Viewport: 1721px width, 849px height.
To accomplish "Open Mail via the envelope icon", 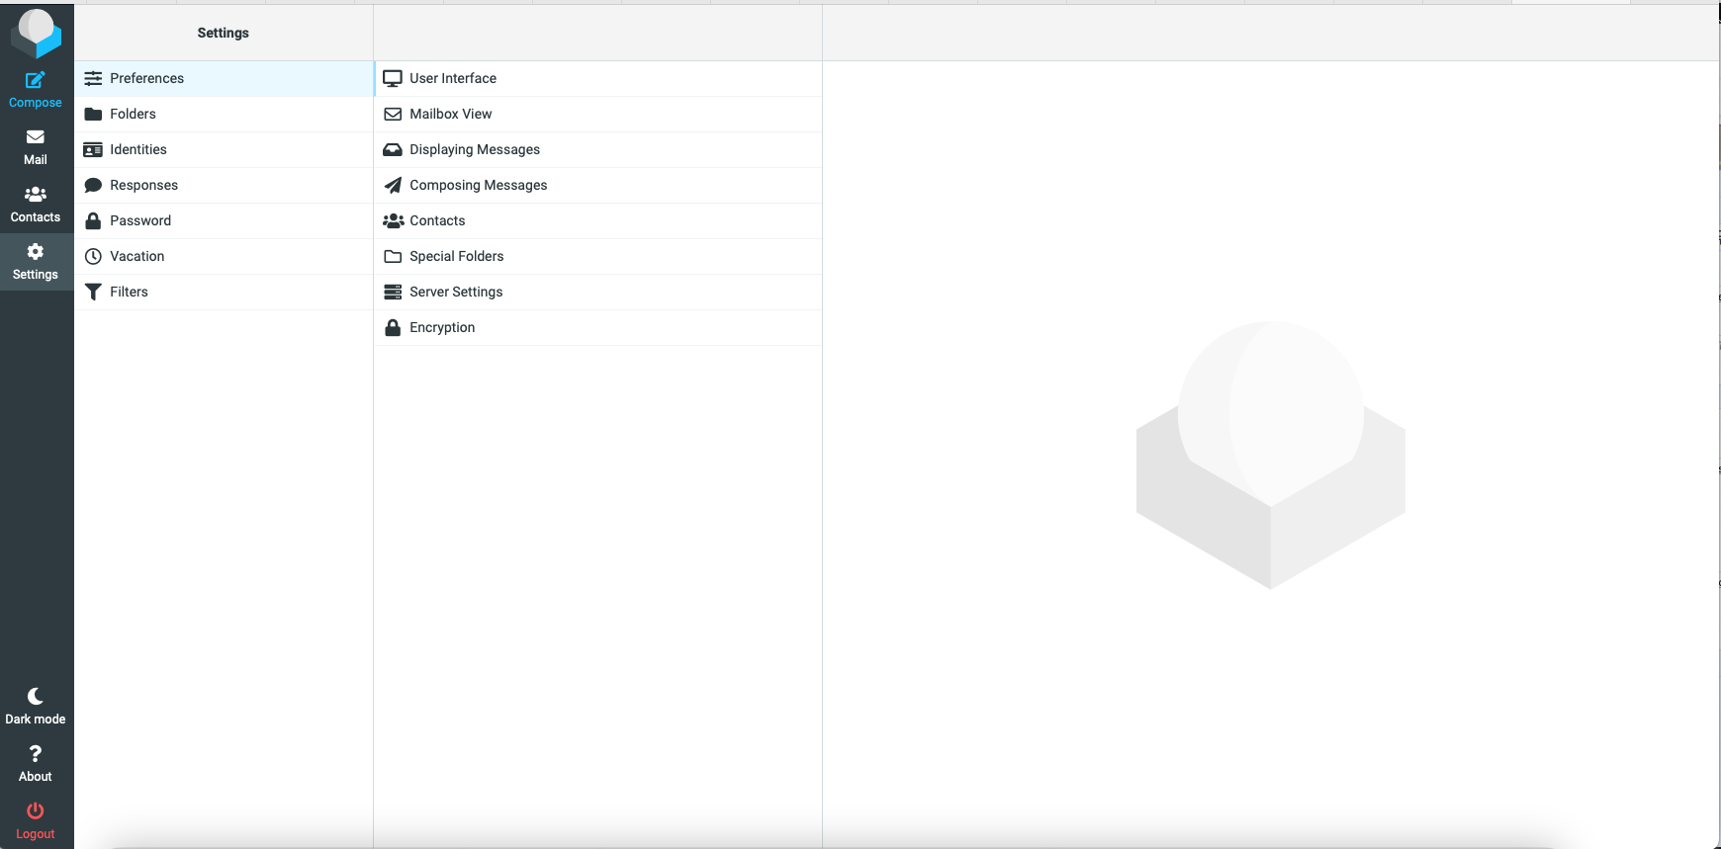I will [x=35, y=137].
